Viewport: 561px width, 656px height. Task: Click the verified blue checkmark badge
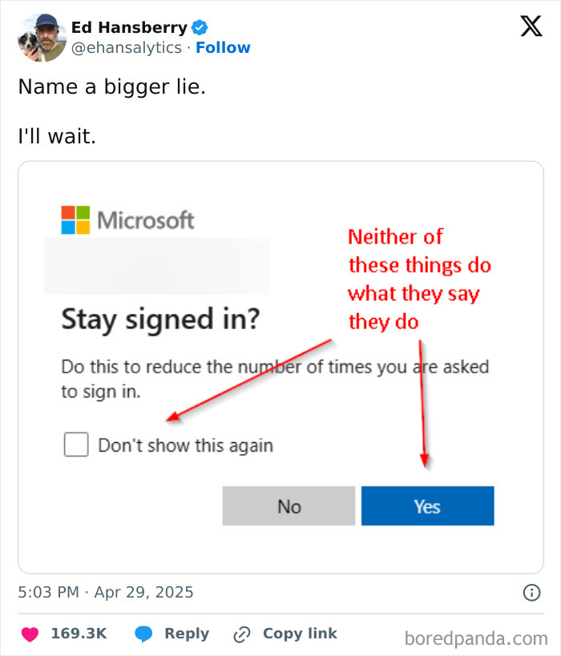click(x=198, y=26)
